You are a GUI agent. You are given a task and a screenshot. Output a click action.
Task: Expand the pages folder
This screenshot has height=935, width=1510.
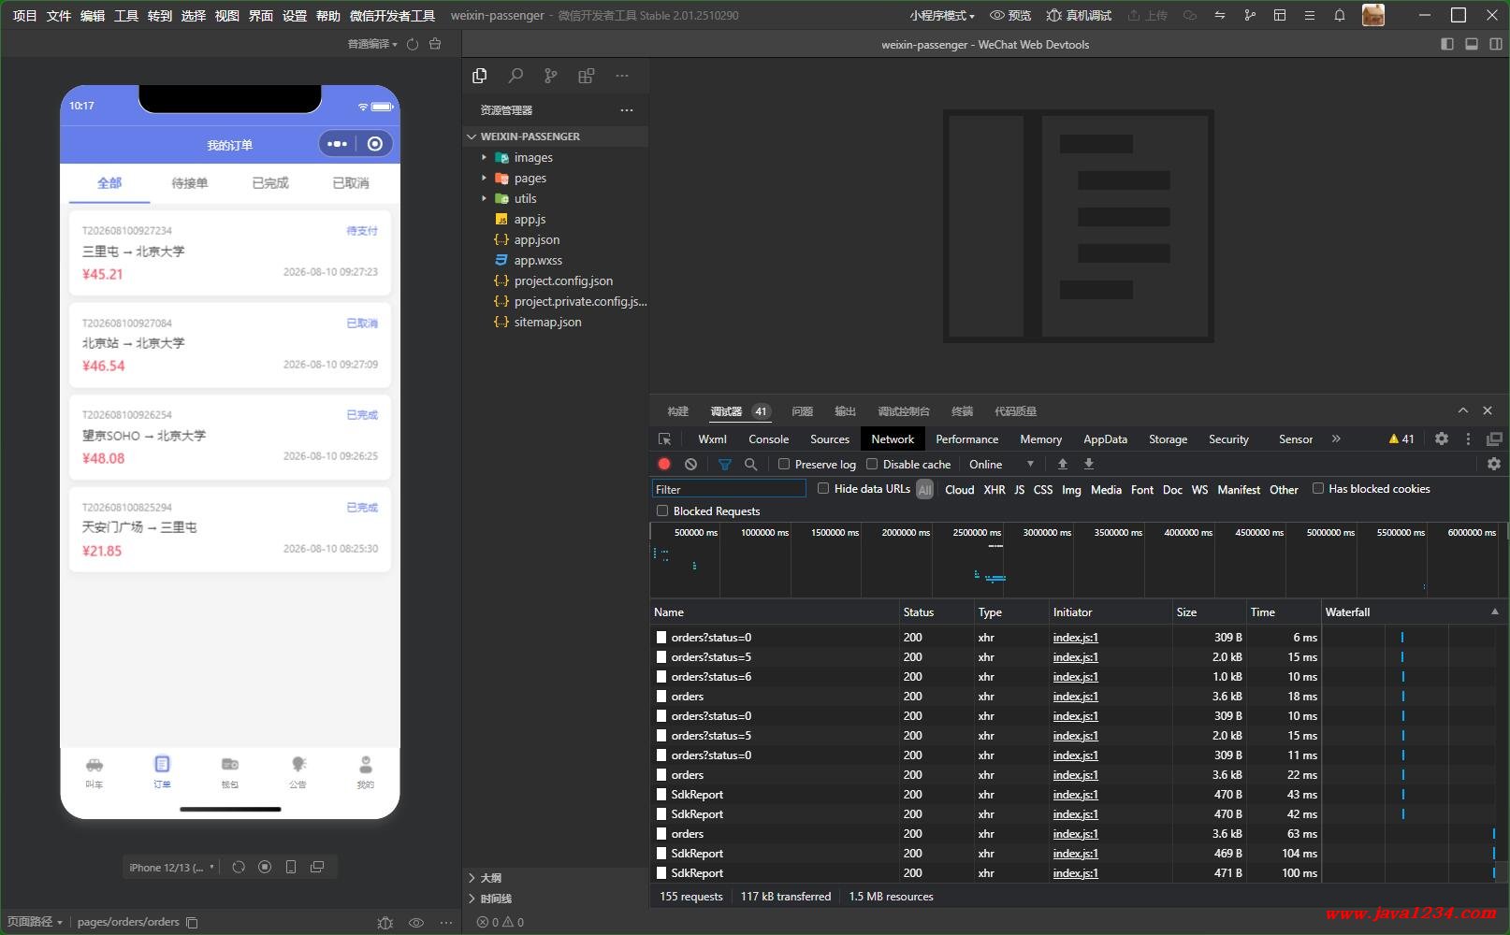(x=484, y=178)
